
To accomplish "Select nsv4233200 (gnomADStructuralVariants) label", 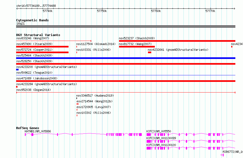I will [x=47, y=67].
